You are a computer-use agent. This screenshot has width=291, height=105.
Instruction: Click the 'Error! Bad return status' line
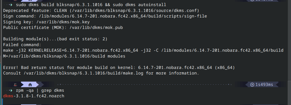pyautogui.click(x=119, y=68)
